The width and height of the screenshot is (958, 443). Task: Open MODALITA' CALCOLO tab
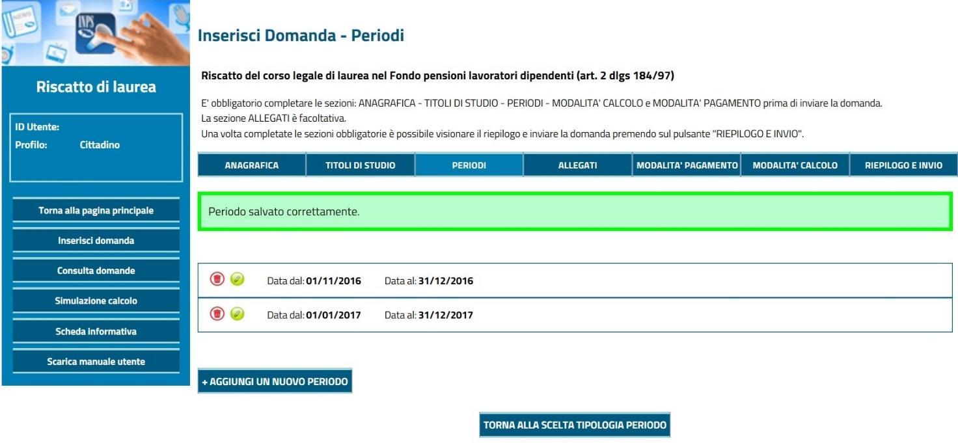(x=795, y=165)
